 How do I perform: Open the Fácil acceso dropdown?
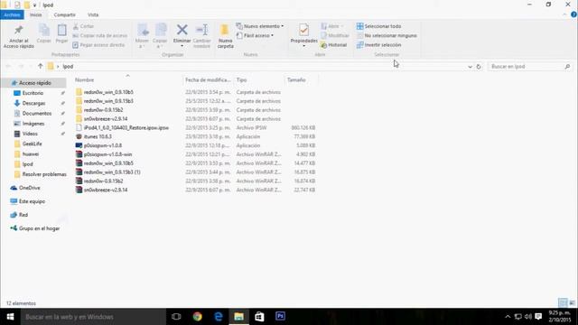click(x=255, y=36)
